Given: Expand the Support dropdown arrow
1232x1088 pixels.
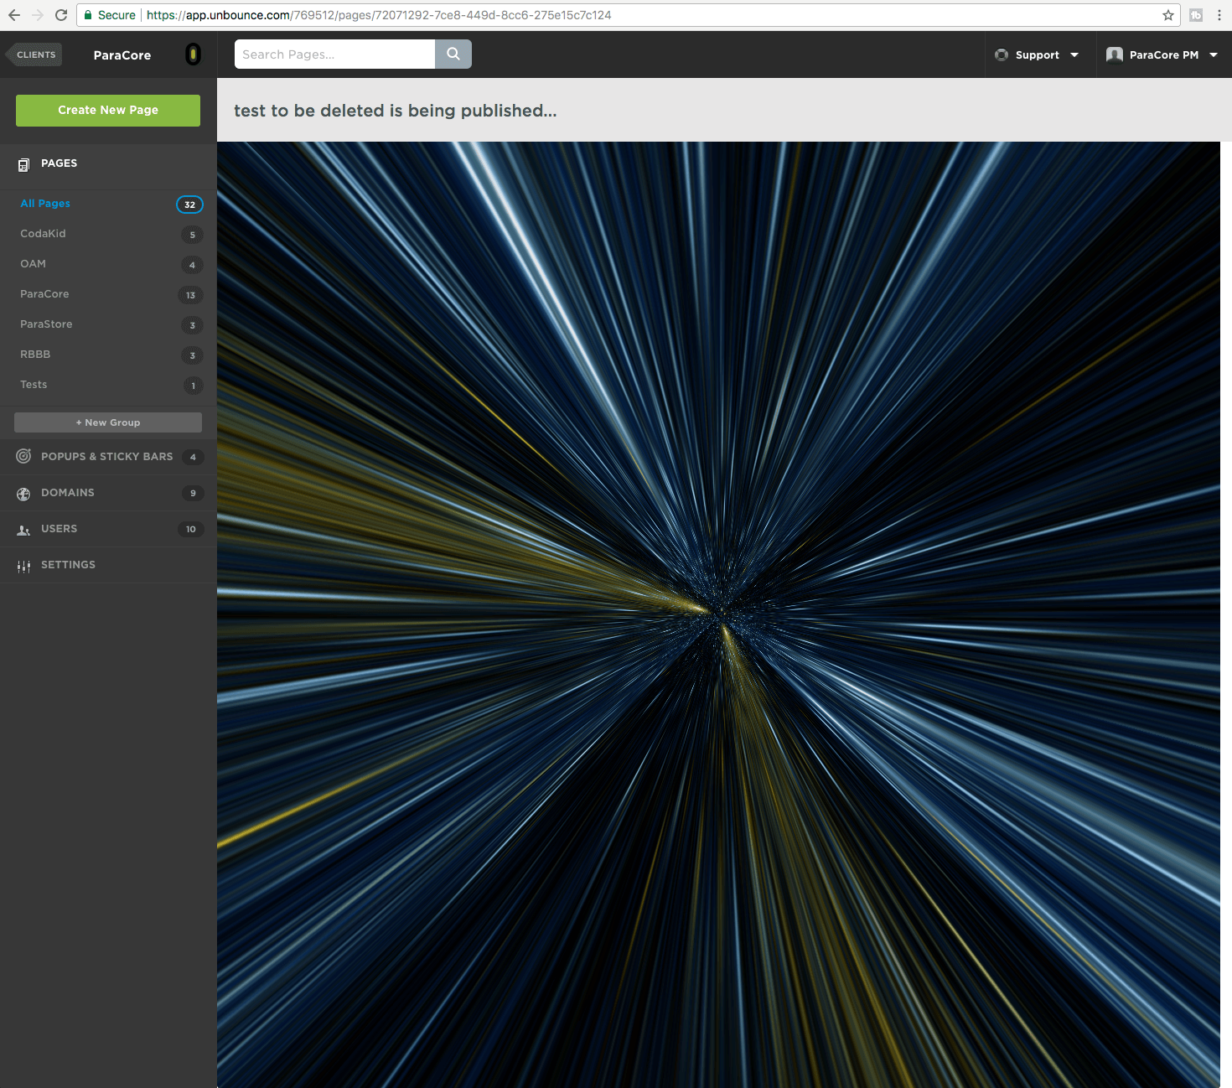Looking at the screenshot, I should coord(1074,55).
